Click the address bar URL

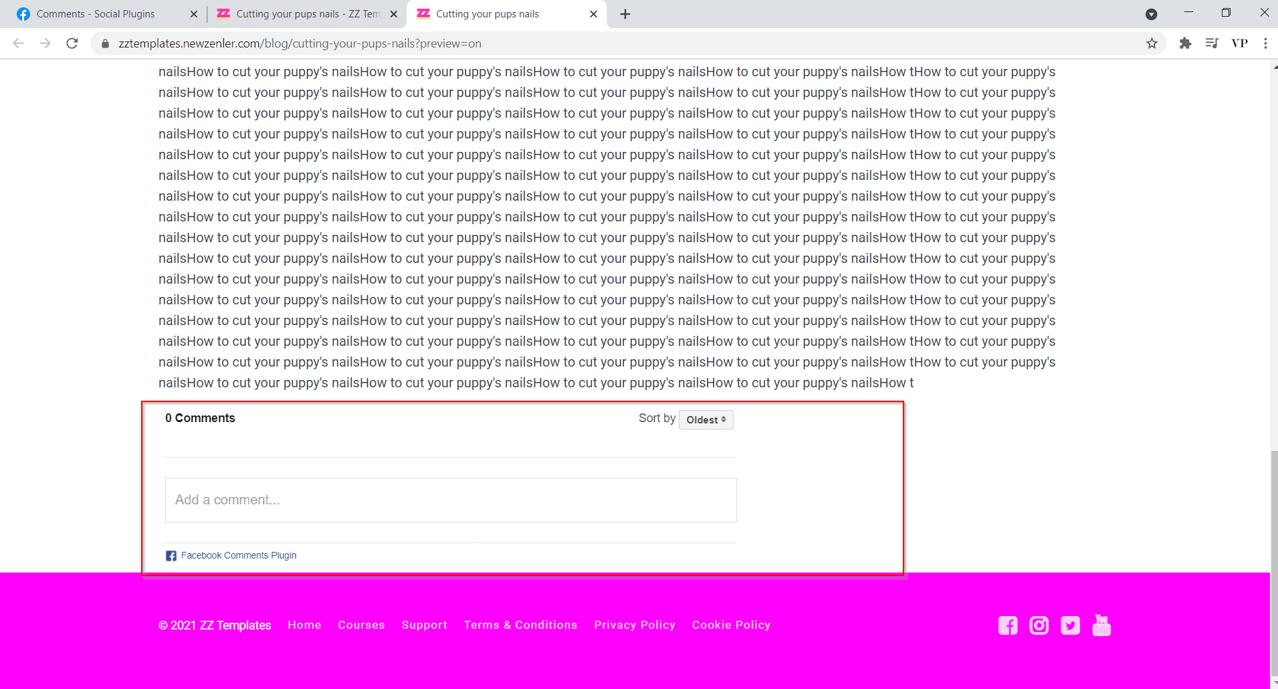pos(300,43)
